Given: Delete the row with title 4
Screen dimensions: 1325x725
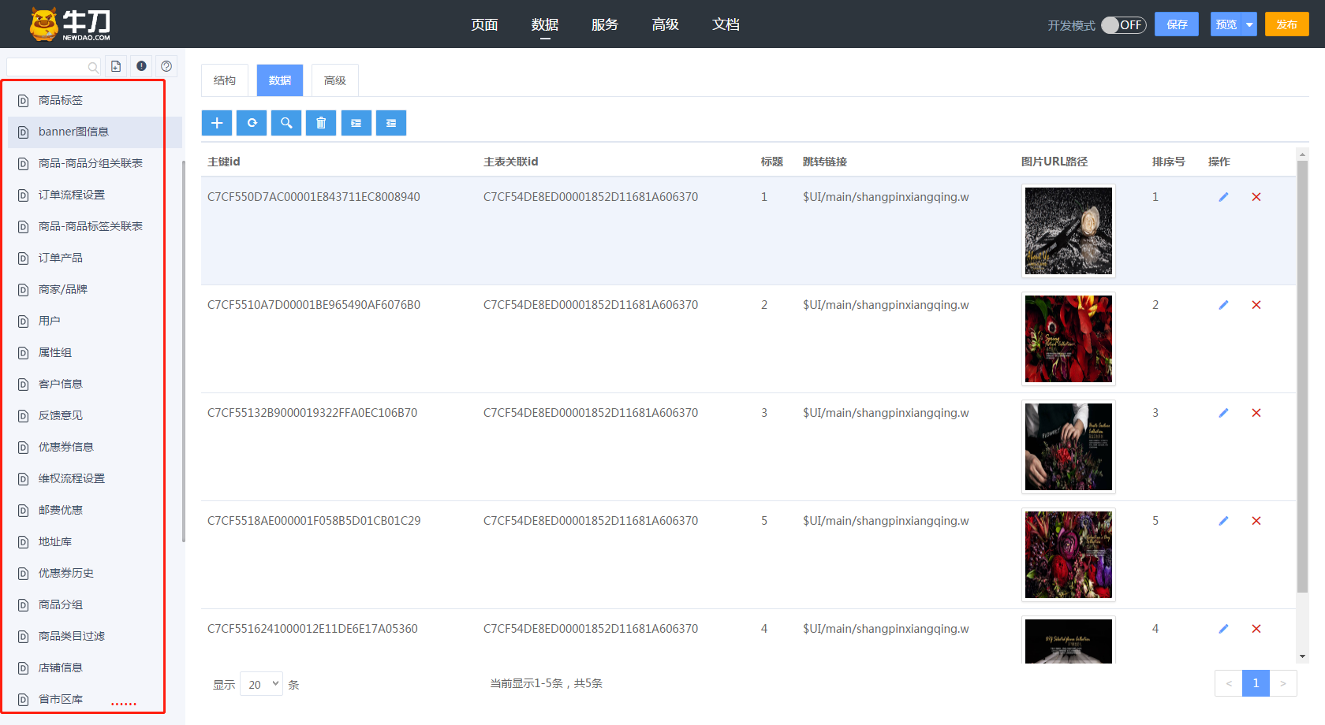Looking at the screenshot, I should point(1256,629).
